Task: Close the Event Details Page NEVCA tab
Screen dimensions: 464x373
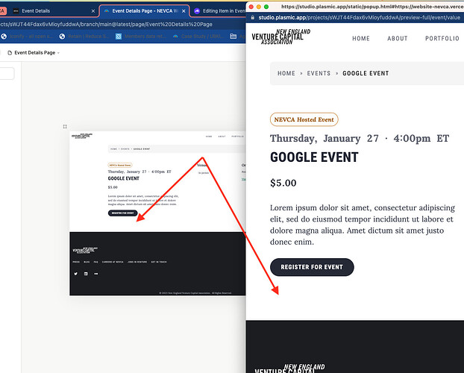Action: [x=184, y=11]
